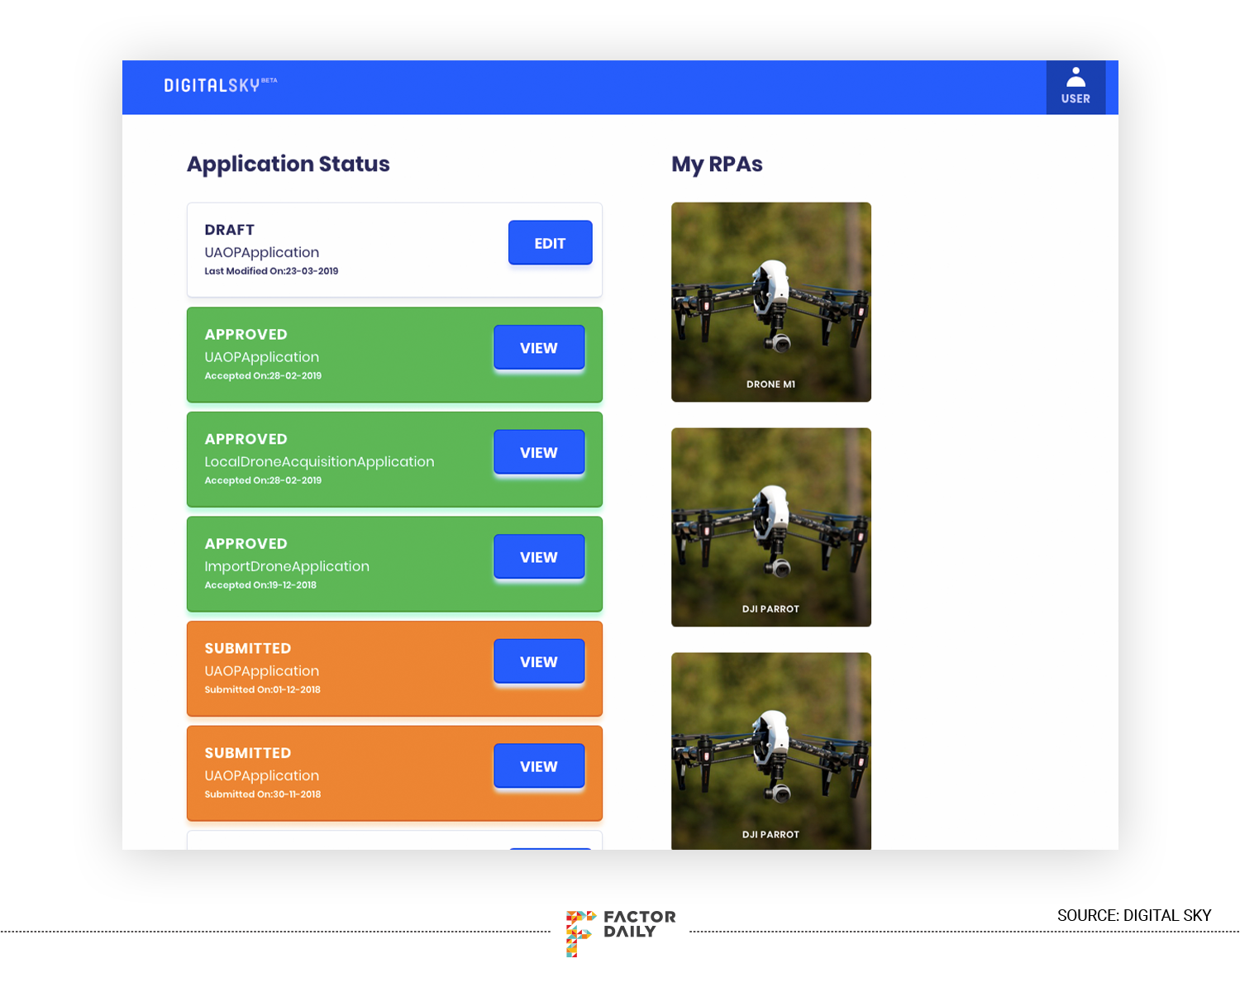
Task: View the LocalDroneAcquisitionApplication approval
Action: pyautogui.click(x=539, y=453)
